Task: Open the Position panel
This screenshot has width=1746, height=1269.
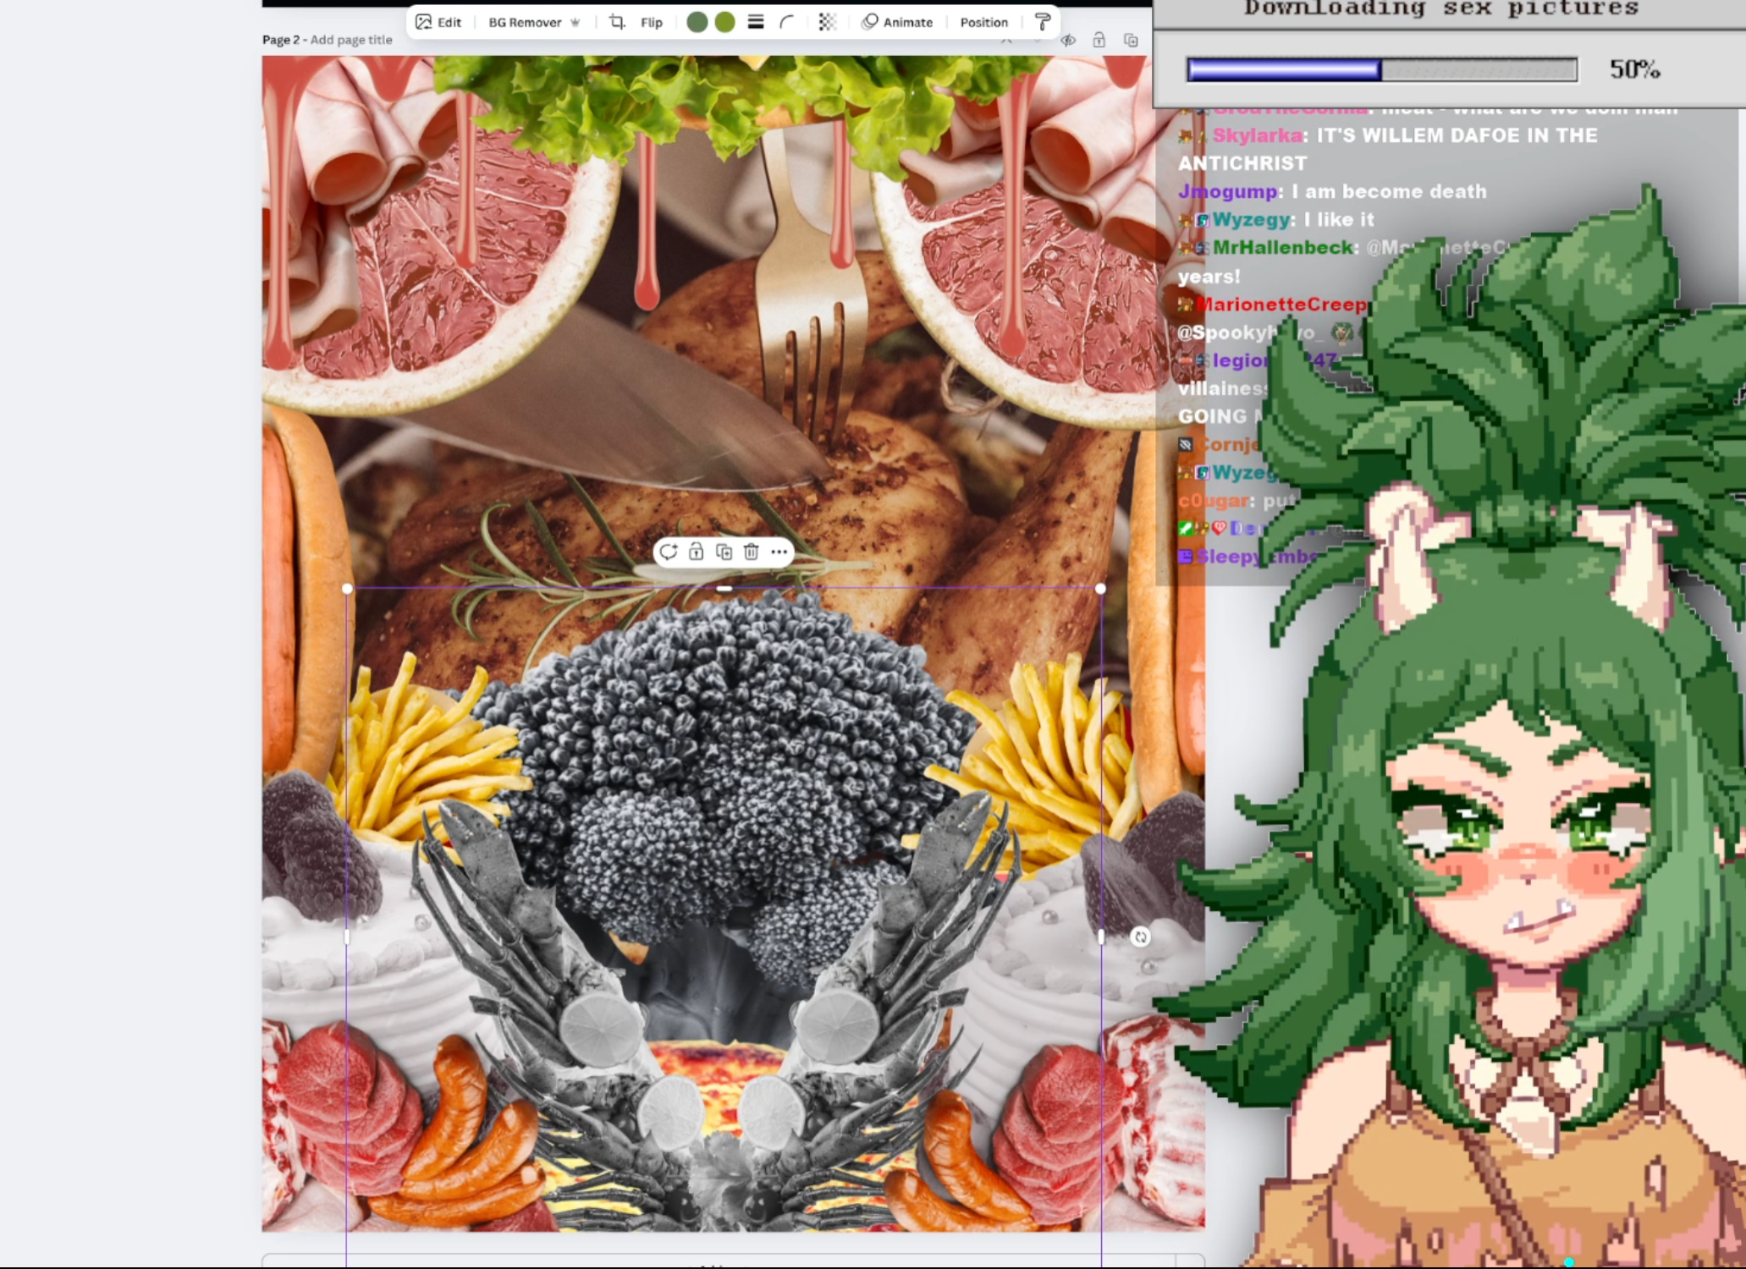Action: [x=983, y=22]
